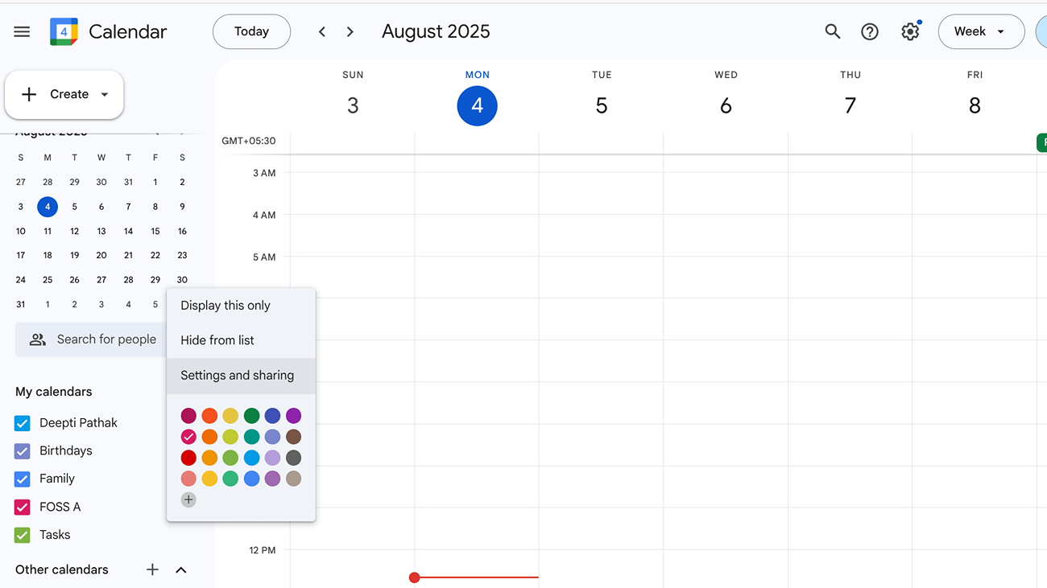Add a custom color with the plus icon
1047x588 pixels.
point(188,499)
